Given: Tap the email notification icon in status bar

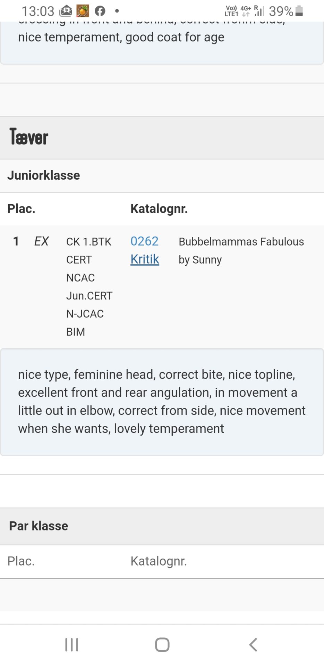Looking at the screenshot, I should point(66,11).
